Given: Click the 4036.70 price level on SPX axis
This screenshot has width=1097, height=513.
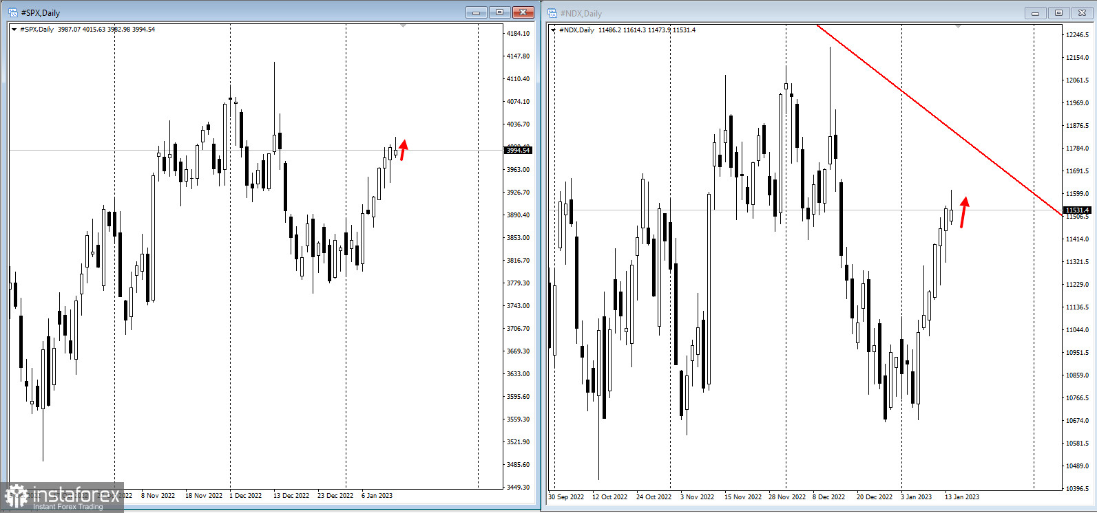Looking at the screenshot, I should (x=519, y=124).
